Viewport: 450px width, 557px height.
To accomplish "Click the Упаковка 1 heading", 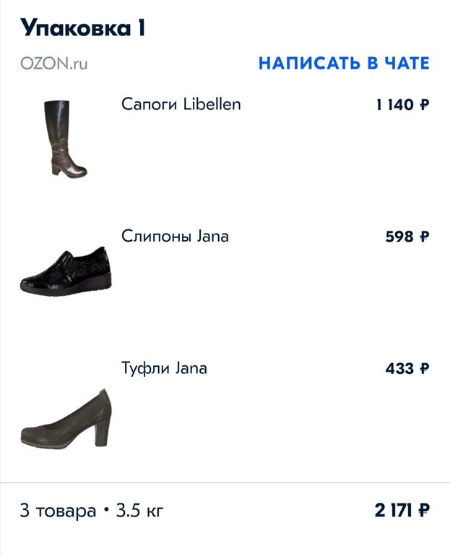I will tap(83, 27).
